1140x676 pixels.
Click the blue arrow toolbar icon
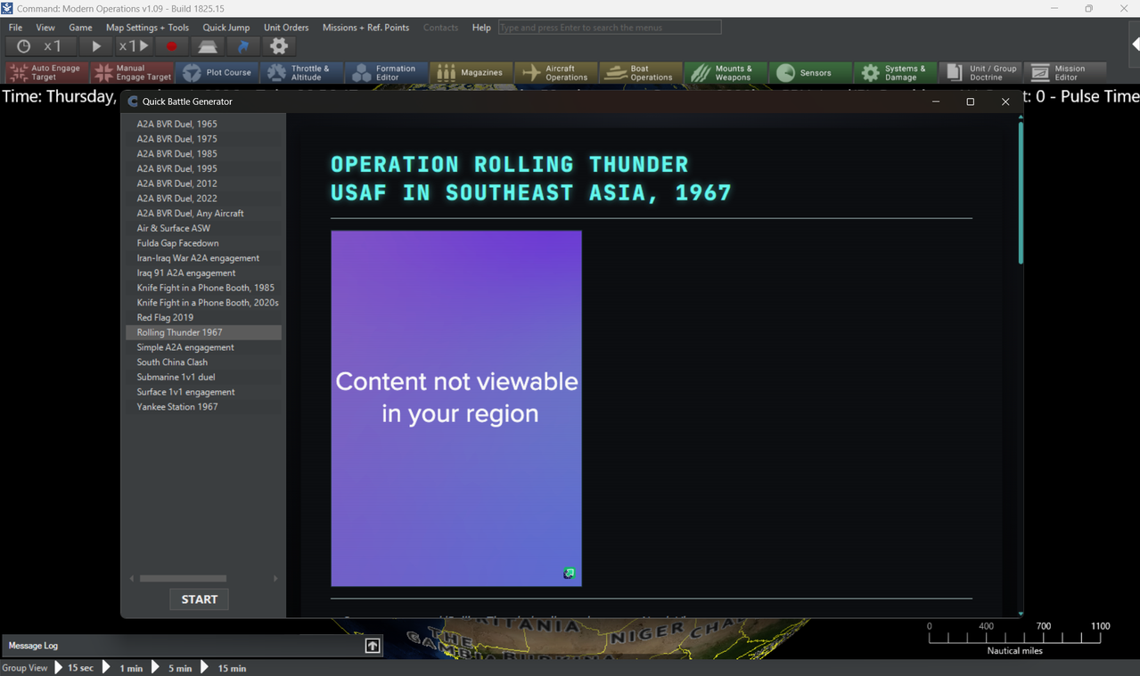(x=243, y=46)
